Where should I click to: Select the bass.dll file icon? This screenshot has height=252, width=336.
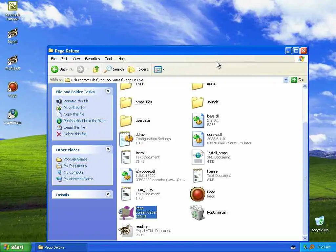(198, 121)
